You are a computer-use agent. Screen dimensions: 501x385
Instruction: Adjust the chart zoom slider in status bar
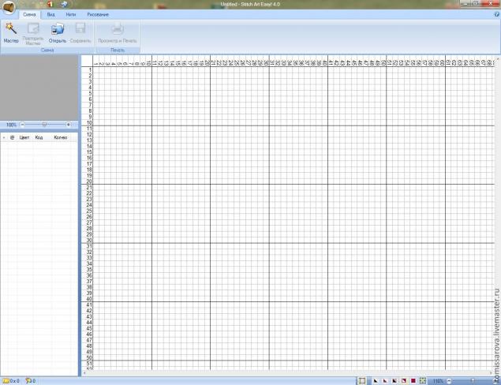point(473,381)
